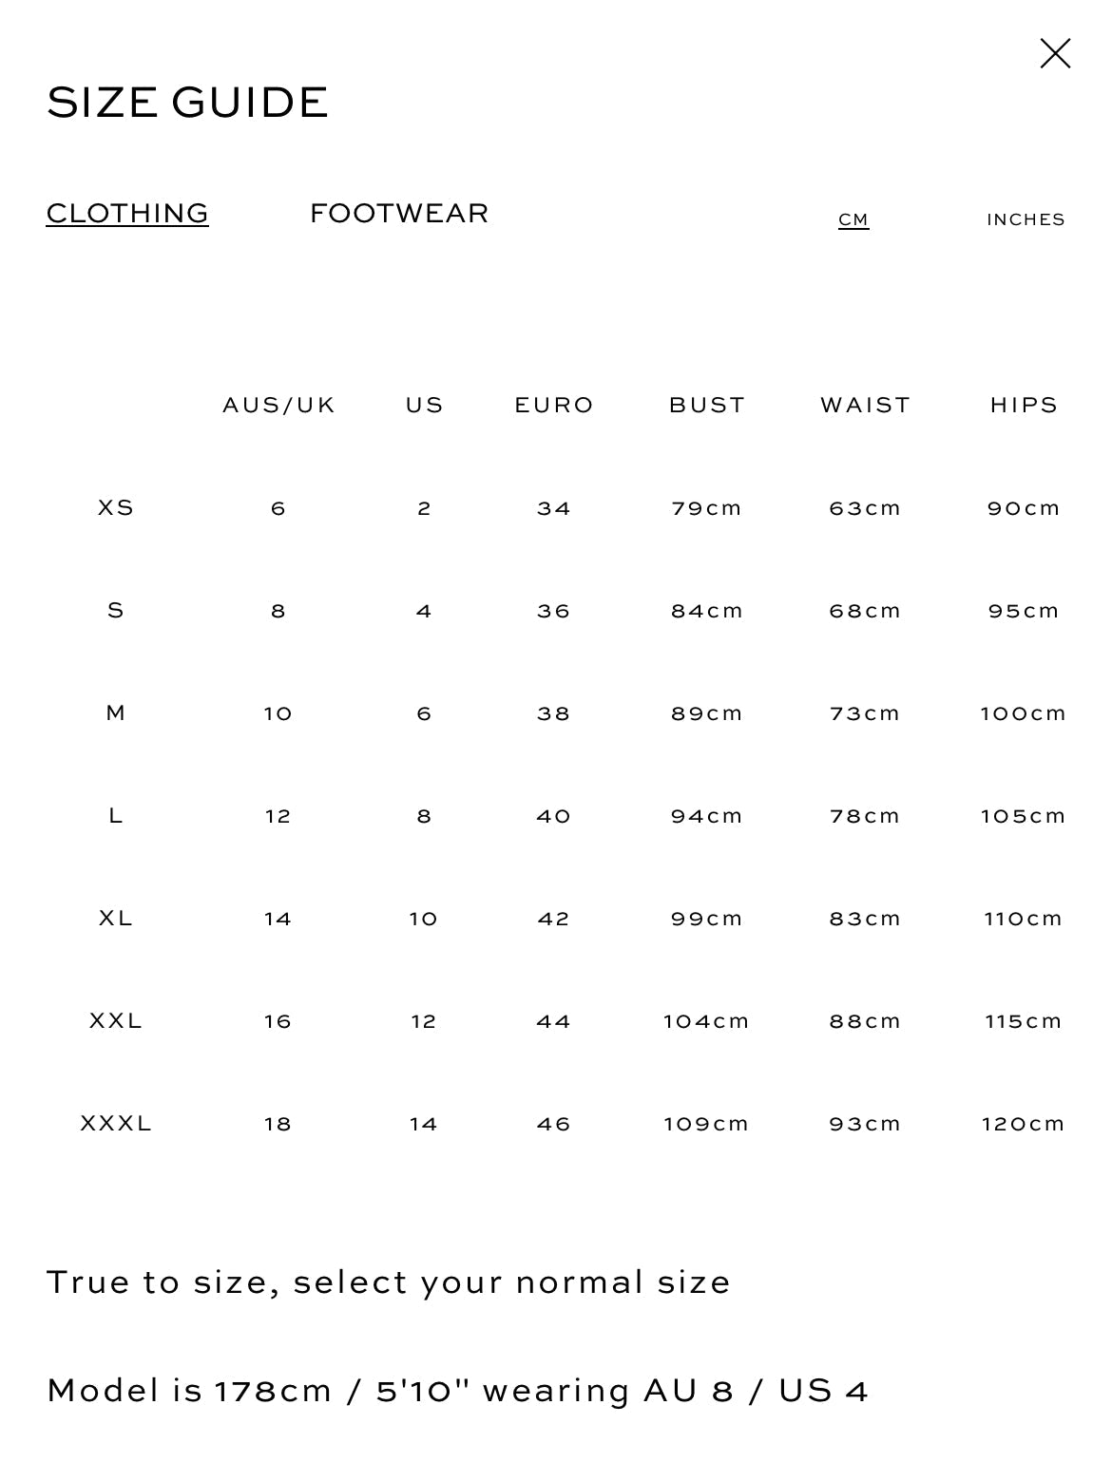The image size is (1112, 1462).
Task: Toggle measurements to CM
Action: click(853, 219)
